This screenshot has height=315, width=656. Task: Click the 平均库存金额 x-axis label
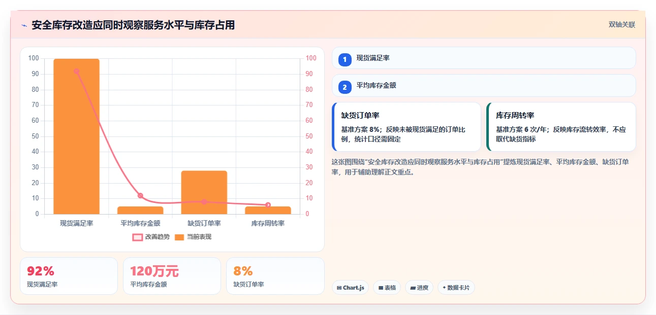pyautogui.click(x=140, y=223)
